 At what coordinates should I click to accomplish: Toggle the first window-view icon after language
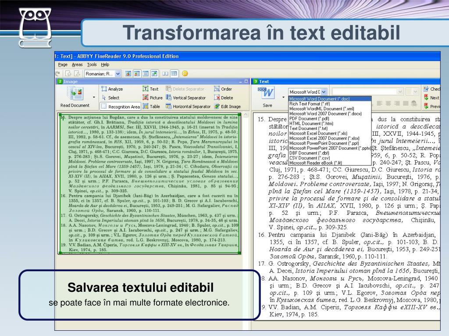[128, 73]
